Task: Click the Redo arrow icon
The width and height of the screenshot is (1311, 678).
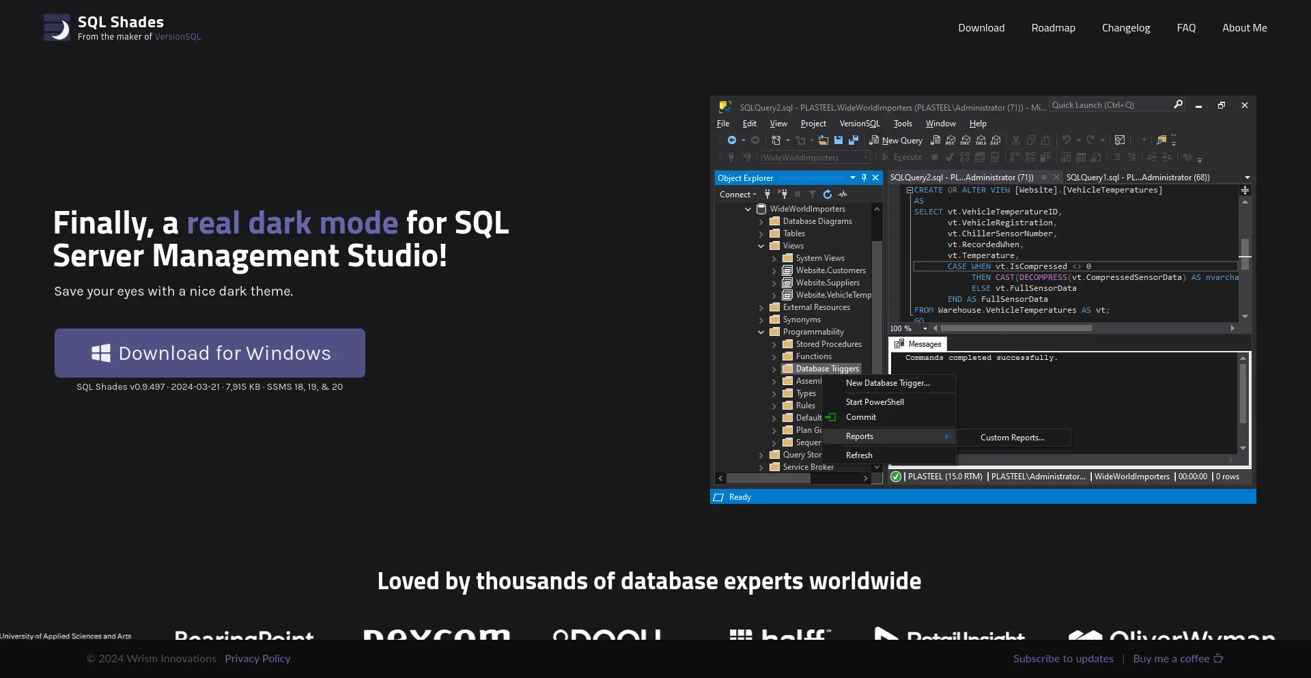Action: 1090,139
